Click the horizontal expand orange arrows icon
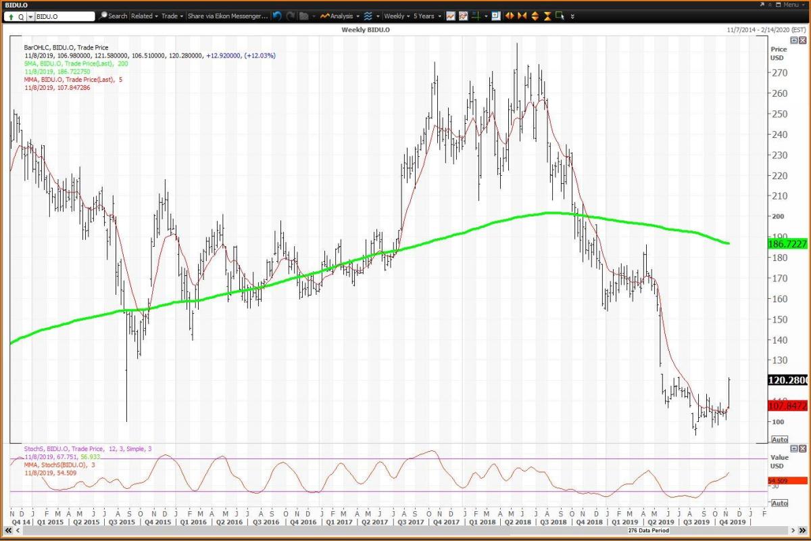811x541 pixels. (510, 16)
